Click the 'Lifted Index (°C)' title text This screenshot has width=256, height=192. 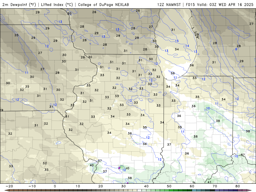[57, 4]
